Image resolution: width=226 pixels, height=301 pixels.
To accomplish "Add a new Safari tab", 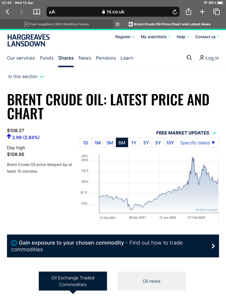I will pyautogui.click(x=202, y=12).
